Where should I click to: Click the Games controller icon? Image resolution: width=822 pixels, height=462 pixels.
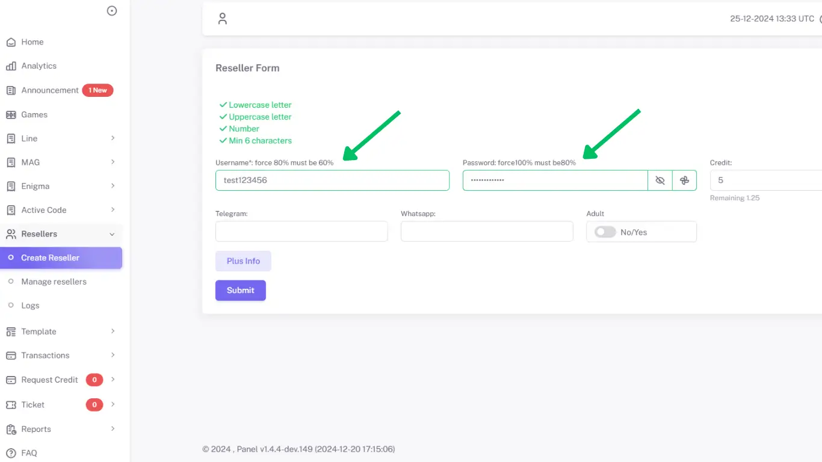pos(11,114)
